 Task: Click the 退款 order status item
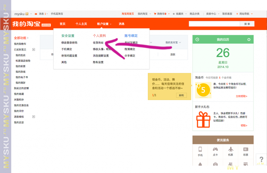(173, 54)
